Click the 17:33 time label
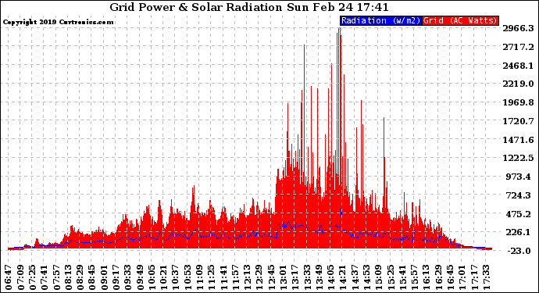This screenshot has height=293, width=539. click(x=486, y=277)
